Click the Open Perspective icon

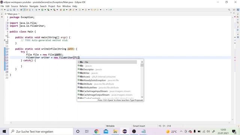click(234, 10)
